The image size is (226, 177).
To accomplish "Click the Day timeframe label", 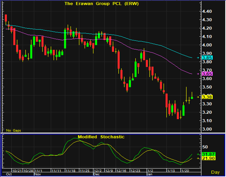I will (x=215, y=172).
